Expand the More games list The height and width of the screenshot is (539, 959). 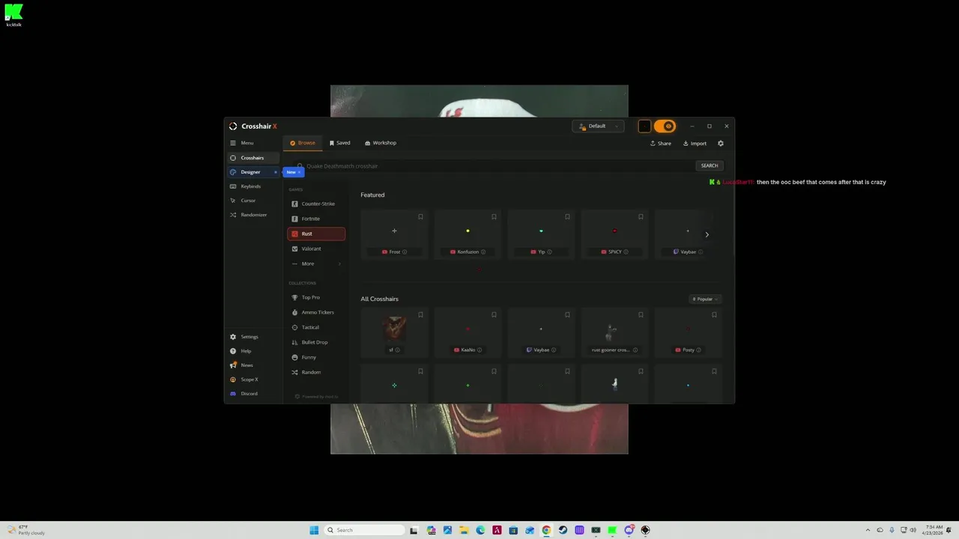coord(316,264)
